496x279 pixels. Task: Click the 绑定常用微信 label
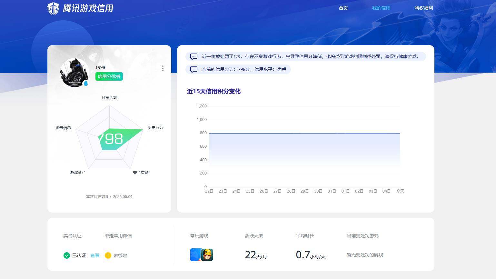tap(118, 236)
